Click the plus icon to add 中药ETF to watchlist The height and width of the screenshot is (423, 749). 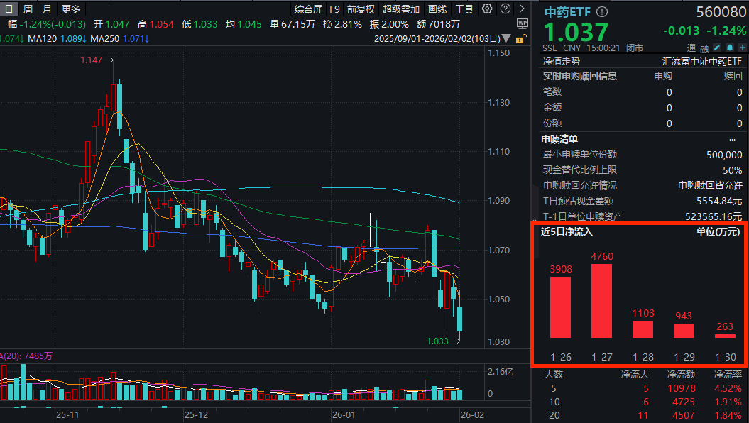pos(743,46)
